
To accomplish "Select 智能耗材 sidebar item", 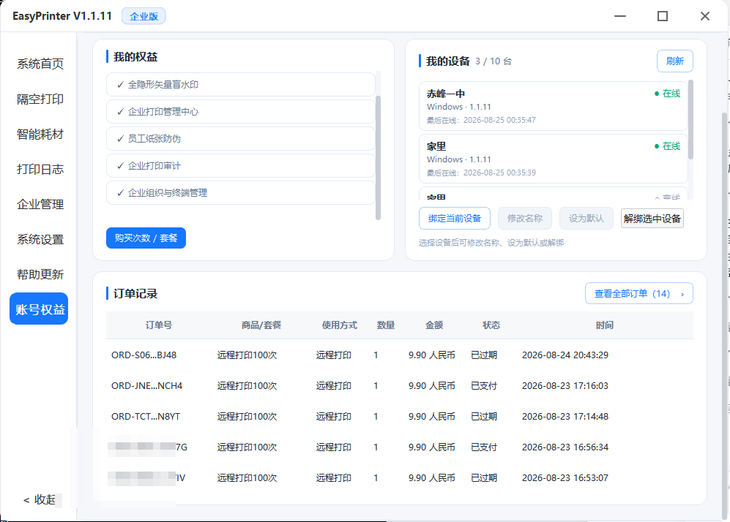I will point(40,135).
